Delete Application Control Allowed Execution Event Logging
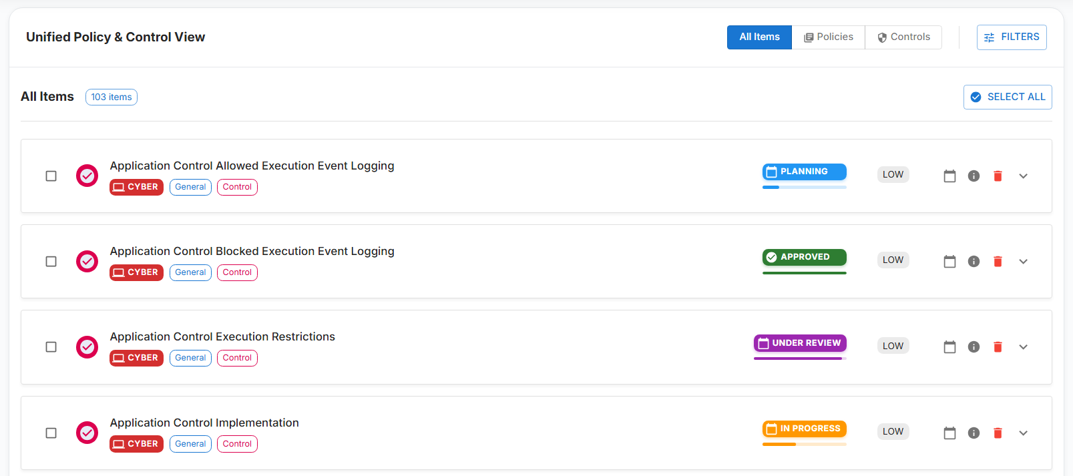This screenshot has width=1073, height=476. pos(998,176)
